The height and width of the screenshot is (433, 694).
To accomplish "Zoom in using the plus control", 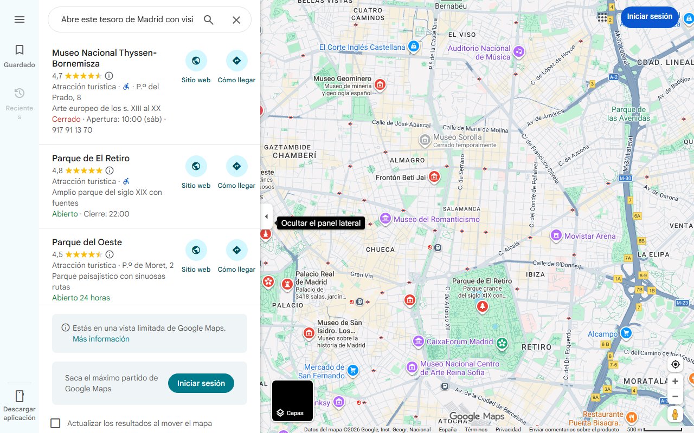I will click(x=675, y=381).
